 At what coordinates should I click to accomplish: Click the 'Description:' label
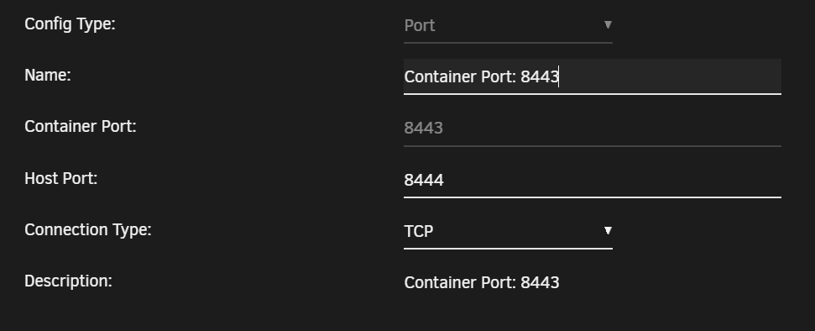coord(68,281)
